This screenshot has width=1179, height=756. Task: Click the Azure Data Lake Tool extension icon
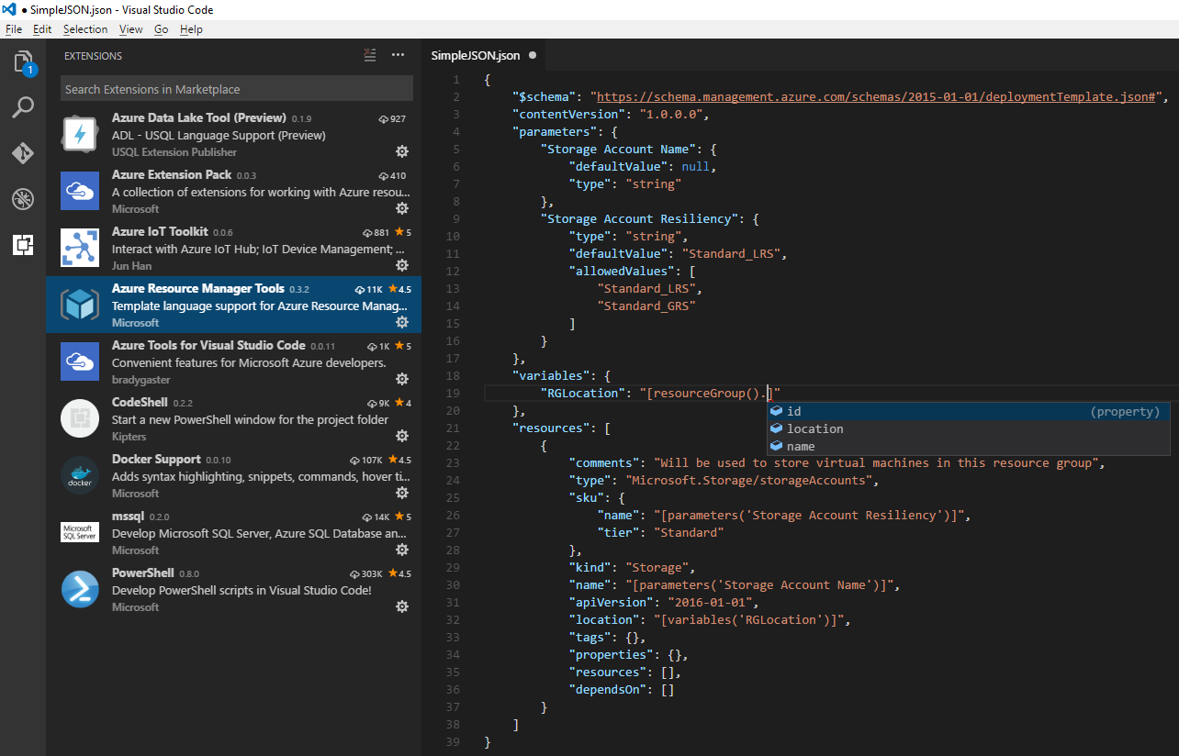80,135
